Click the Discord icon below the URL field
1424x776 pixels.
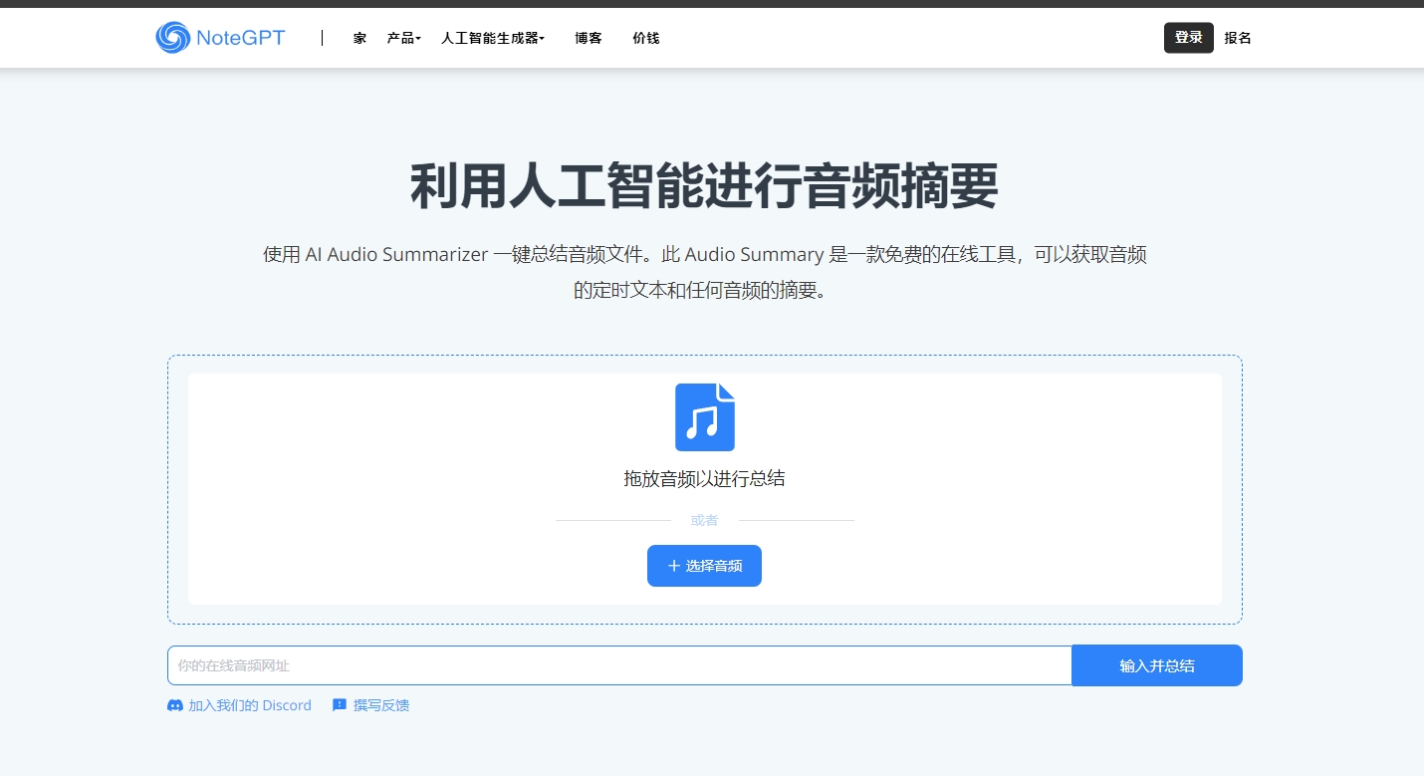tap(175, 705)
